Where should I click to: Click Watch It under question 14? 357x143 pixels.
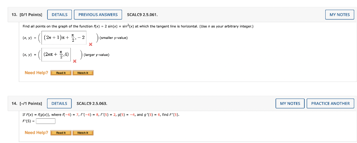point(83,133)
